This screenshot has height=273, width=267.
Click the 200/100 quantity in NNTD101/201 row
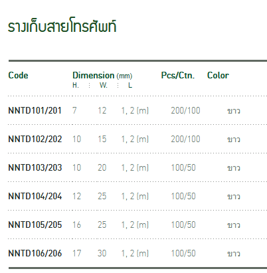point(185,110)
